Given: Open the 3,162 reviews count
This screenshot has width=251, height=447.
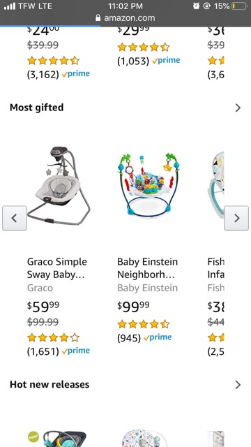Looking at the screenshot, I should click(43, 75).
